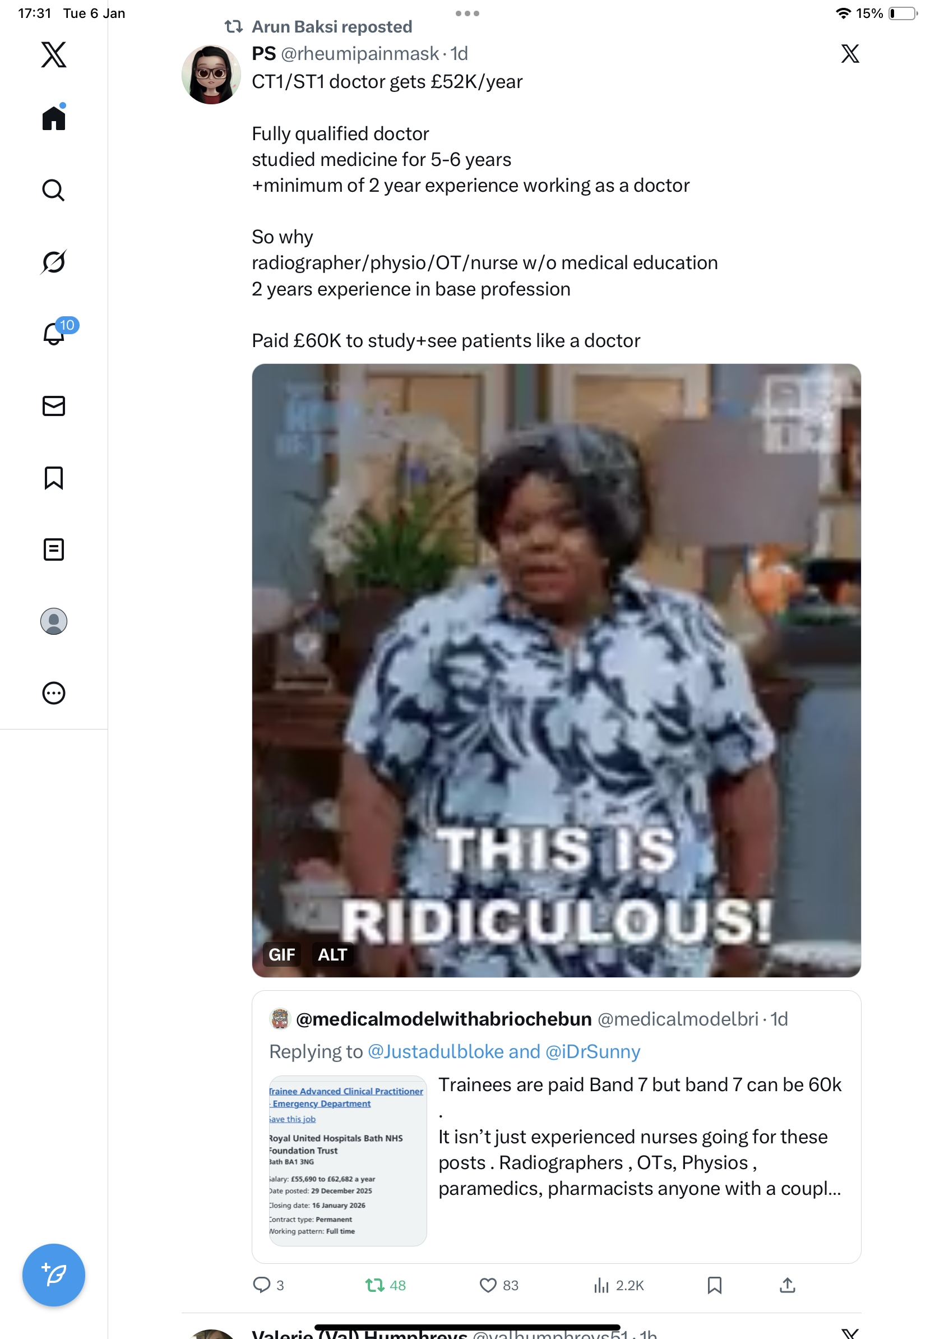Open the Search magnifier in sidebar
The height and width of the screenshot is (1339, 935).
click(54, 190)
